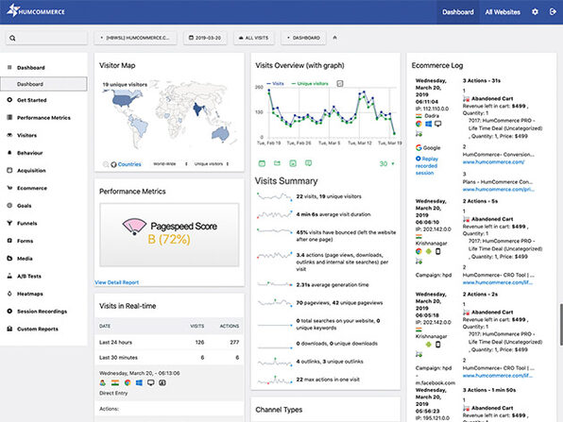The height and width of the screenshot is (422, 563).
Task: Click the 70 pageviews, 42 unique pageviews row
Action: 326,303
